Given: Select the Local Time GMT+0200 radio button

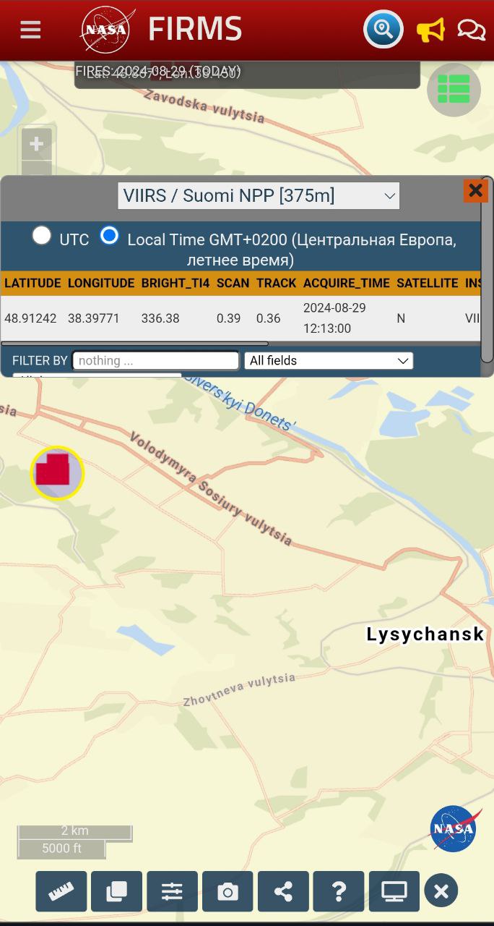Looking at the screenshot, I should [109, 236].
